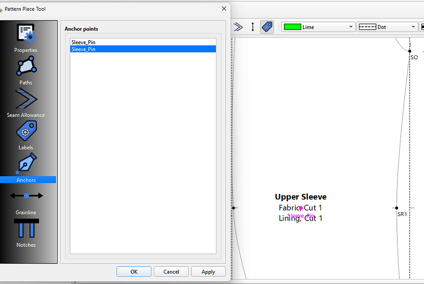Open the Notches section
Image resolution: width=424 pixels, height=284 pixels.
tap(26, 232)
